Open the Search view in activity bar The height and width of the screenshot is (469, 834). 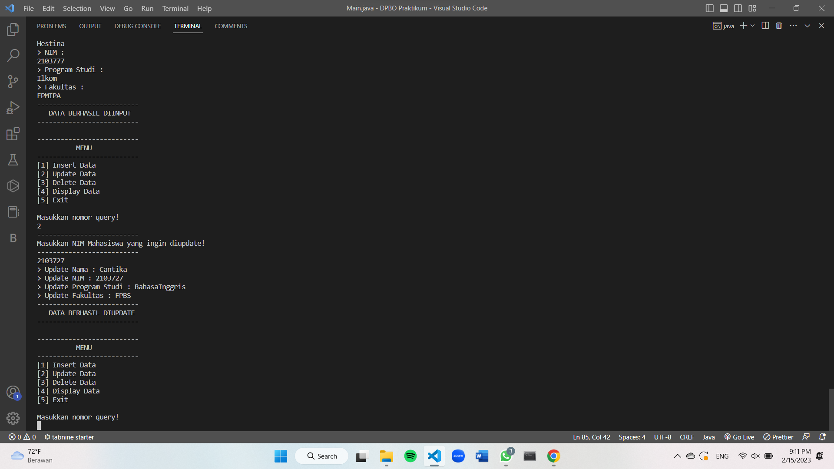click(13, 56)
